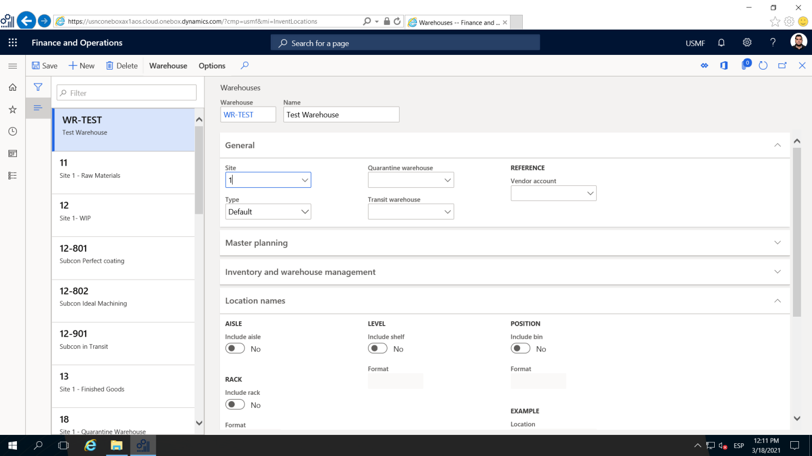
Task: Click Delete in the action bar
Action: tap(122, 65)
